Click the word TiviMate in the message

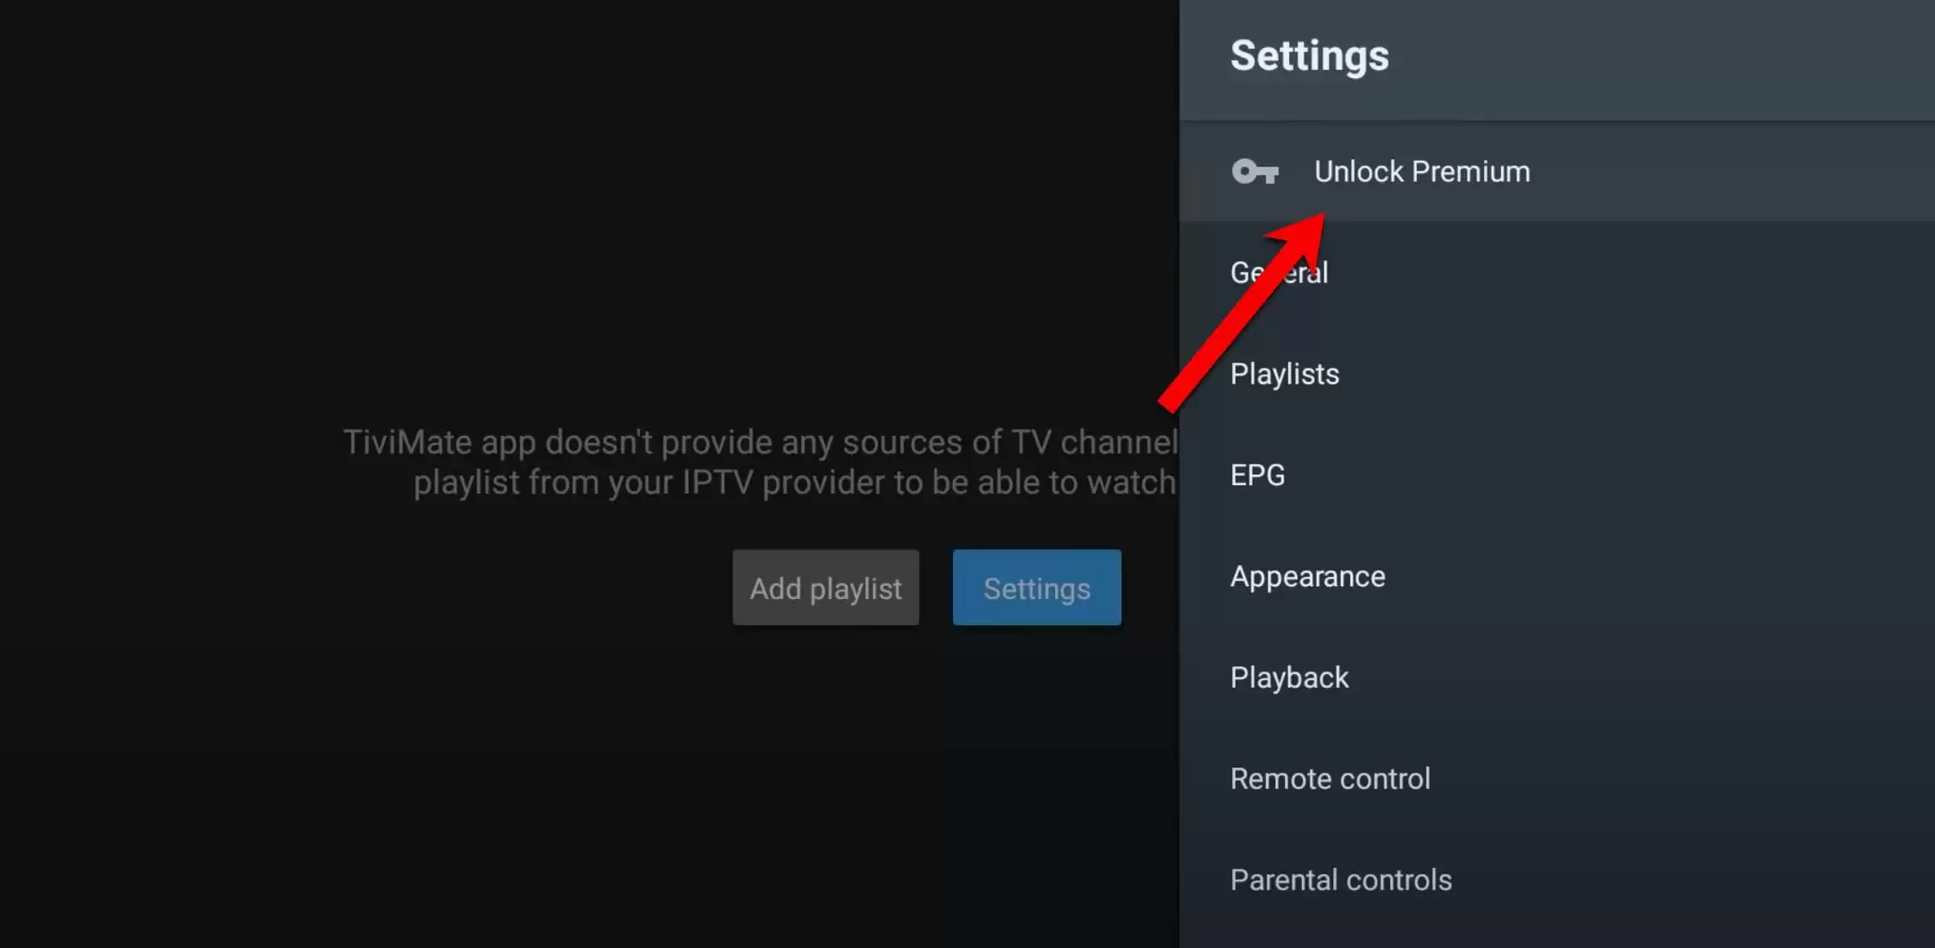[x=407, y=443]
